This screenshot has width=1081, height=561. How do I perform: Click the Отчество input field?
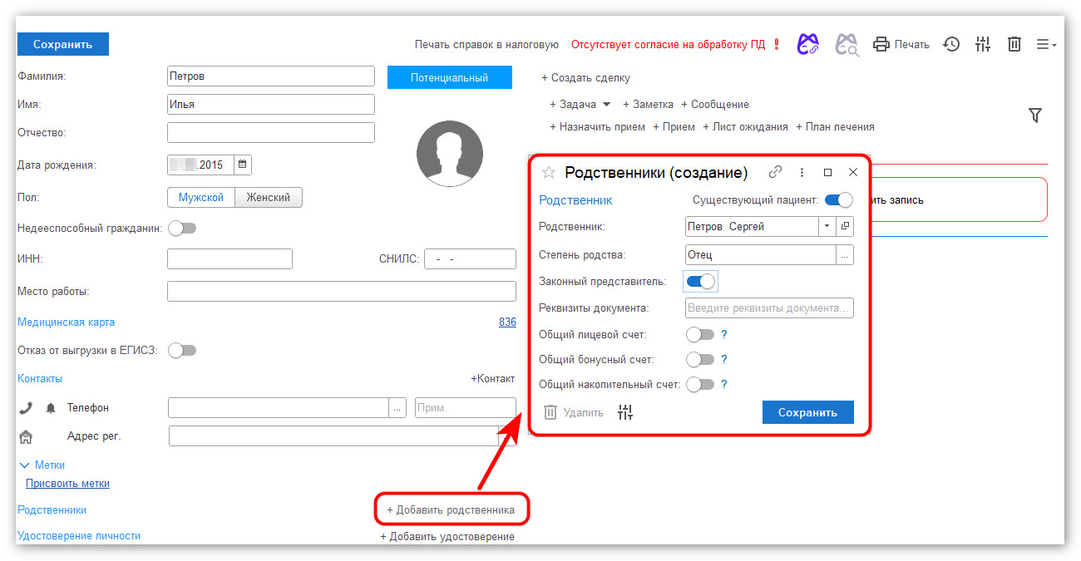pyautogui.click(x=271, y=132)
